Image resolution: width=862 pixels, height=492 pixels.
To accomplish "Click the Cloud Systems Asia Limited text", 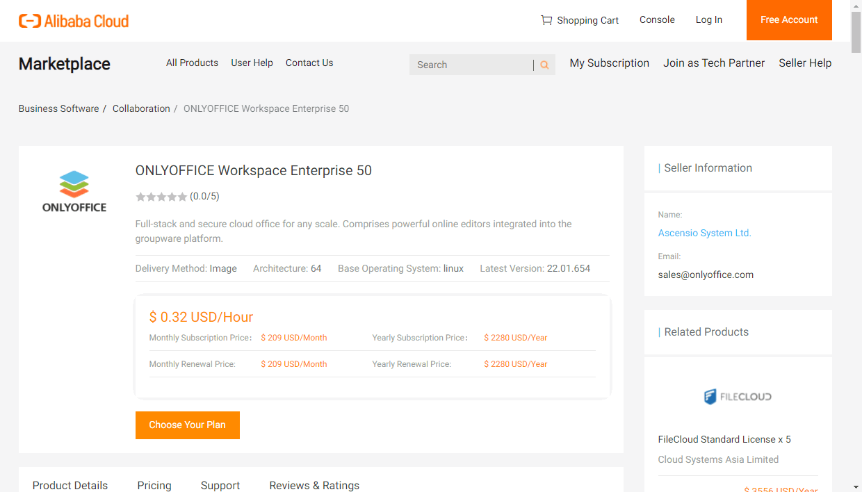I will tap(718, 459).
